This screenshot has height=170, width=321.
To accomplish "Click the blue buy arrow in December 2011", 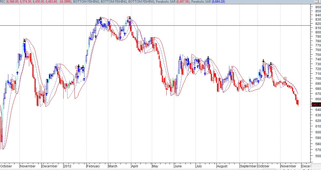I will point(47,94).
